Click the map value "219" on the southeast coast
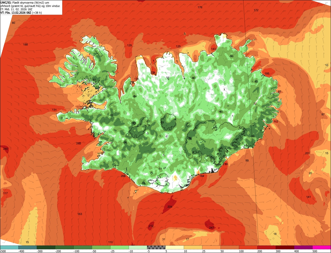The height and width of the screenshot is (253, 331). [225, 164]
